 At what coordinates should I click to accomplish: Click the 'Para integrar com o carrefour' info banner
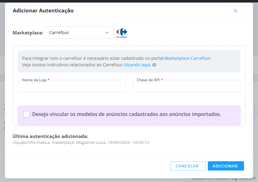point(129,61)
